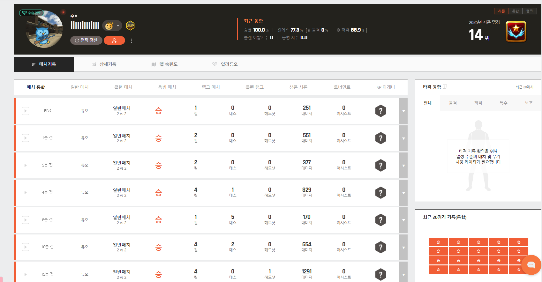Click the question mark map icon in first match row
The width and height of the screenshot is (542, 282).
click(380, 111)
